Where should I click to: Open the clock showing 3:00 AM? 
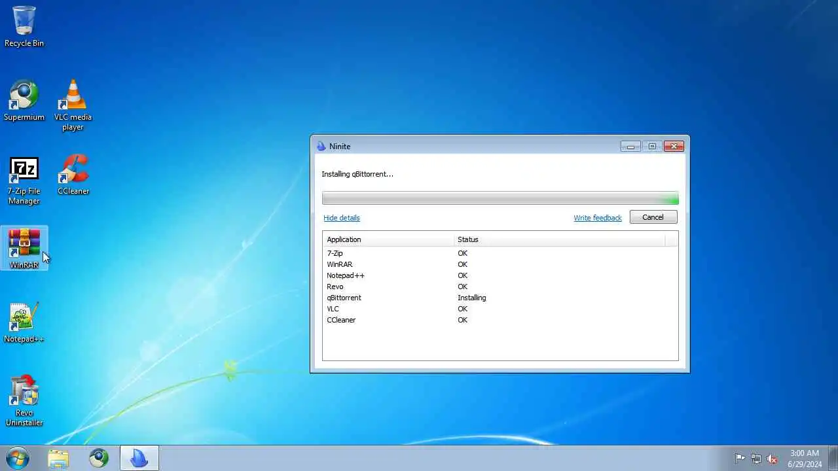tap(805, 459)
